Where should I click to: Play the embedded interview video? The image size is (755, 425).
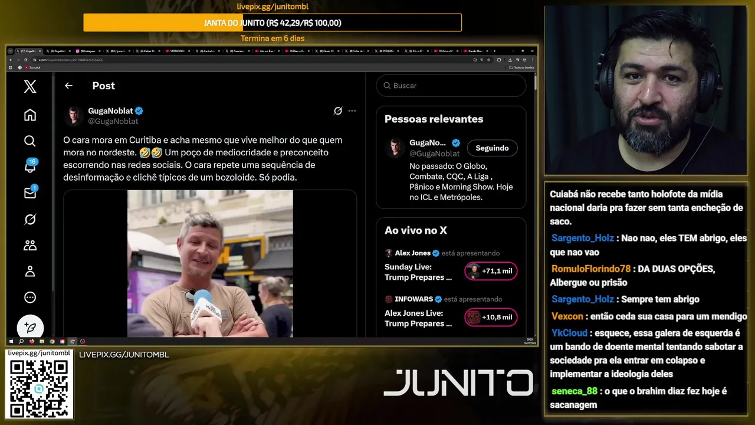click(x=210, y=263)
